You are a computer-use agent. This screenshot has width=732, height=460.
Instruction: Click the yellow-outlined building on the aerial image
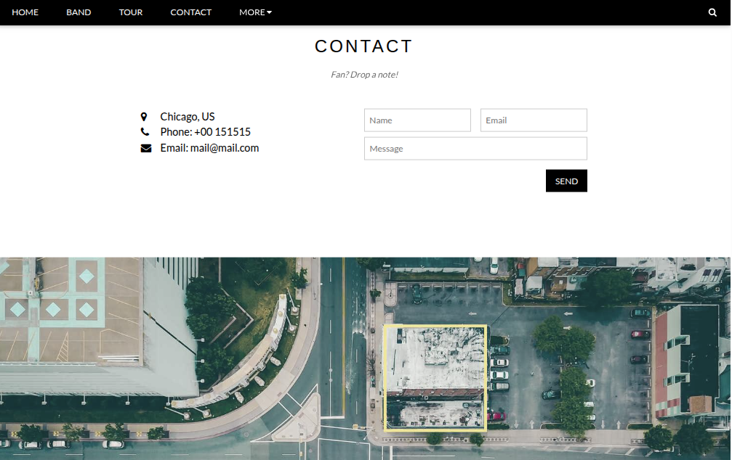point(435,377)
